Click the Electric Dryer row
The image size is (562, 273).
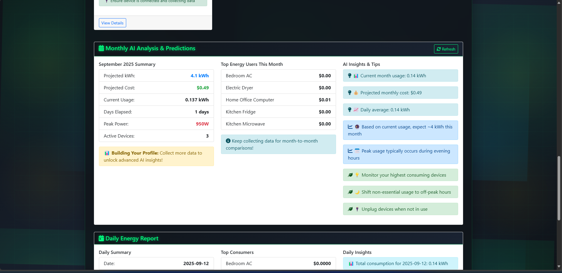coord(278,88)
